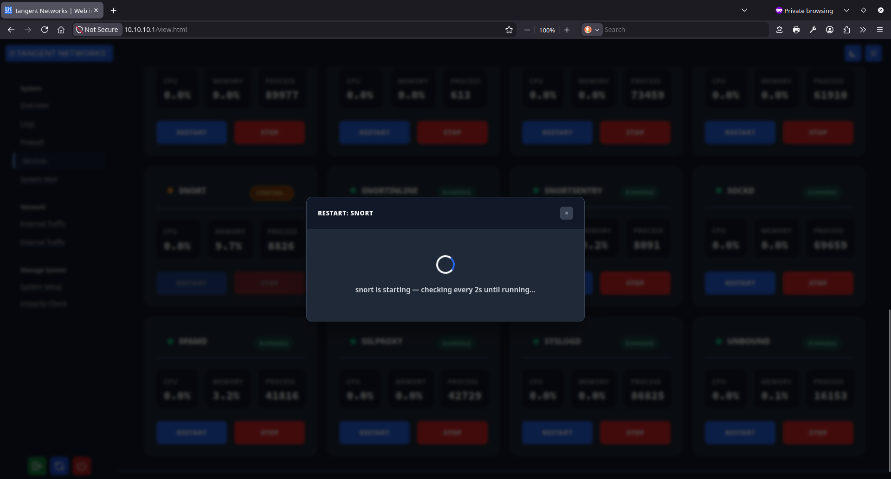The image size is (891, 479).
Task: Click the green start services icon
Action: pyautogui.click(x=37, y=466)
